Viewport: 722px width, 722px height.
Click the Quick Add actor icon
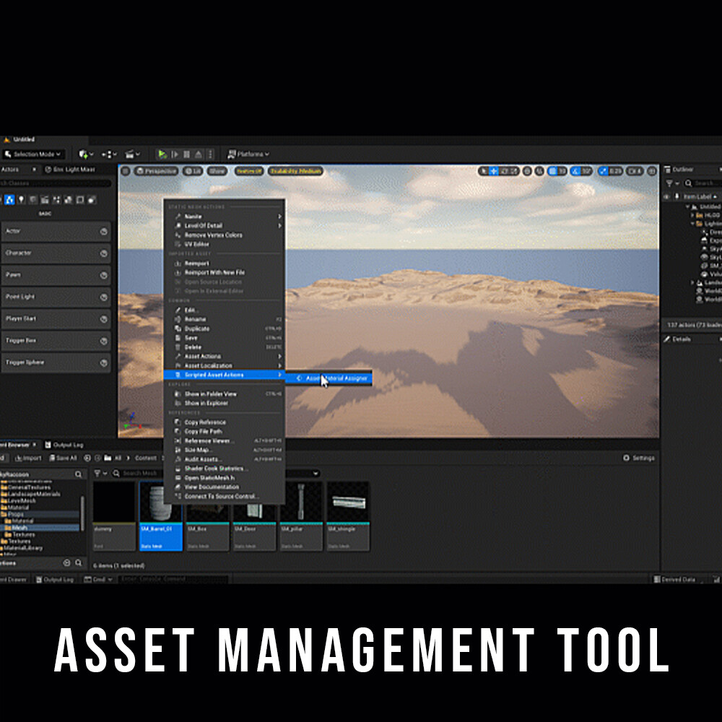84,154
